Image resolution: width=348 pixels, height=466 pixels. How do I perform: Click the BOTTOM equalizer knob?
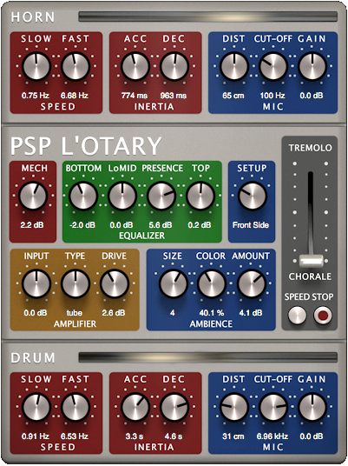pos(83,196)
